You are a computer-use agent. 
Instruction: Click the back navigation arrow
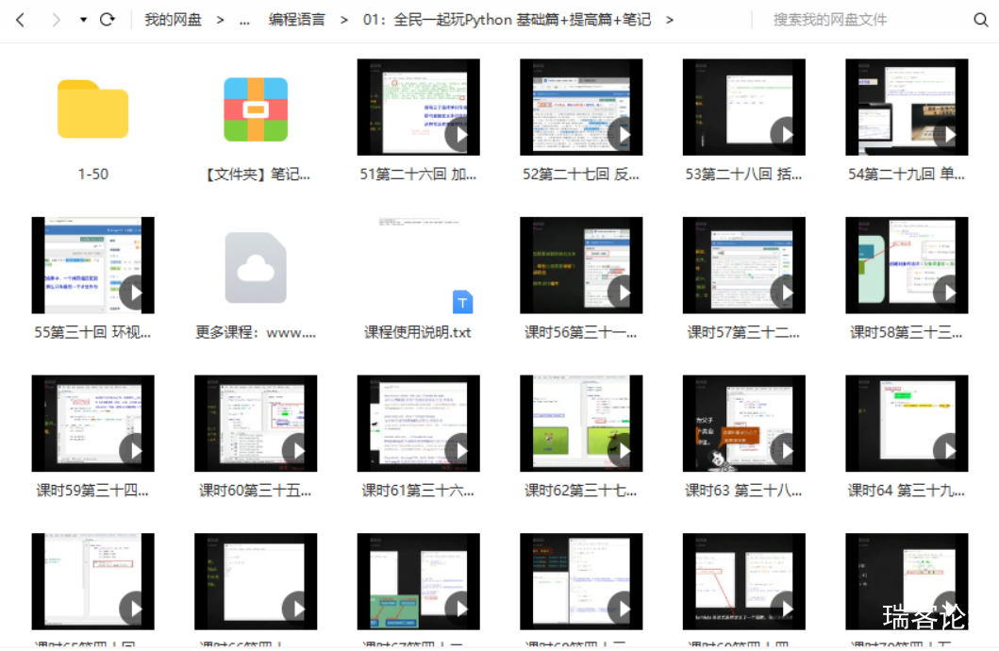tap(21, 20)
